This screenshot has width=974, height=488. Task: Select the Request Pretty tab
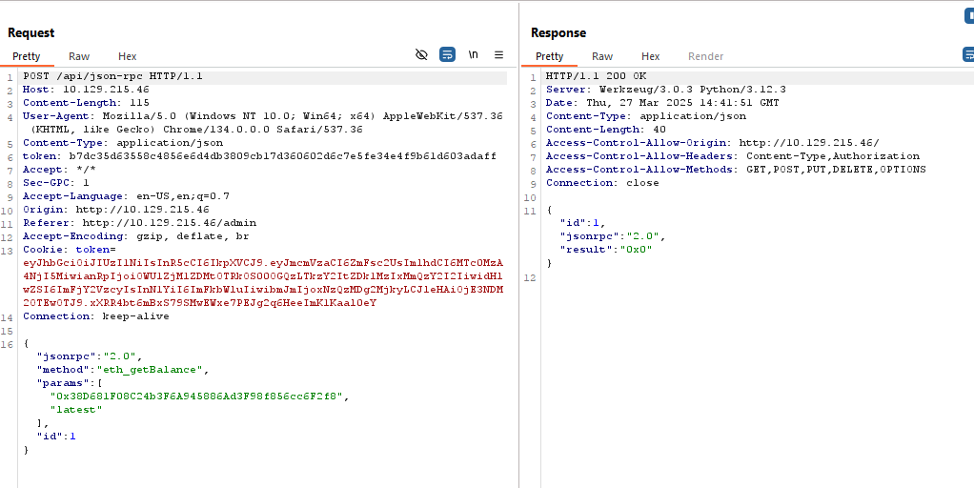(x=27, y=56)
